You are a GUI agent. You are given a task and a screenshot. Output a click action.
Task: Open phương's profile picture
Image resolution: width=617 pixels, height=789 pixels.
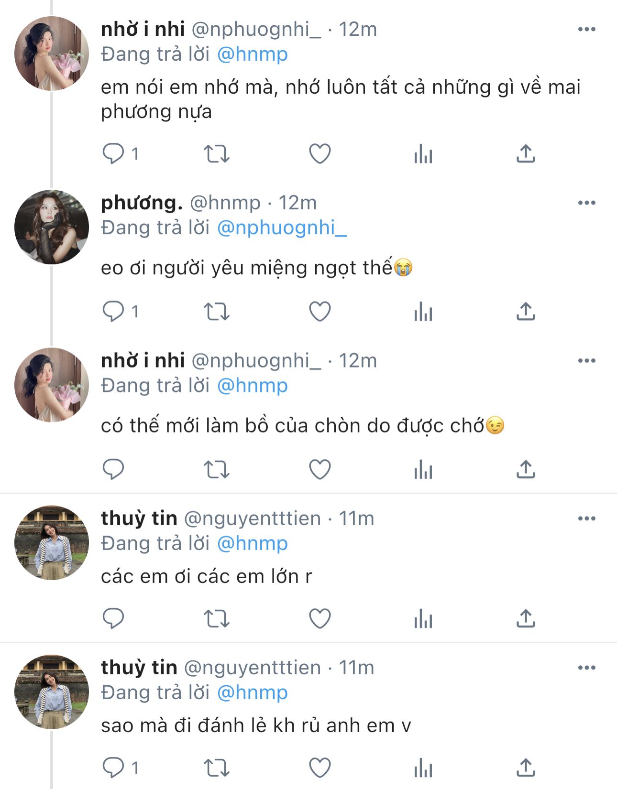(52, 227)
